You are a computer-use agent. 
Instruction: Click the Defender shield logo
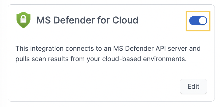[x=23, y=20]
